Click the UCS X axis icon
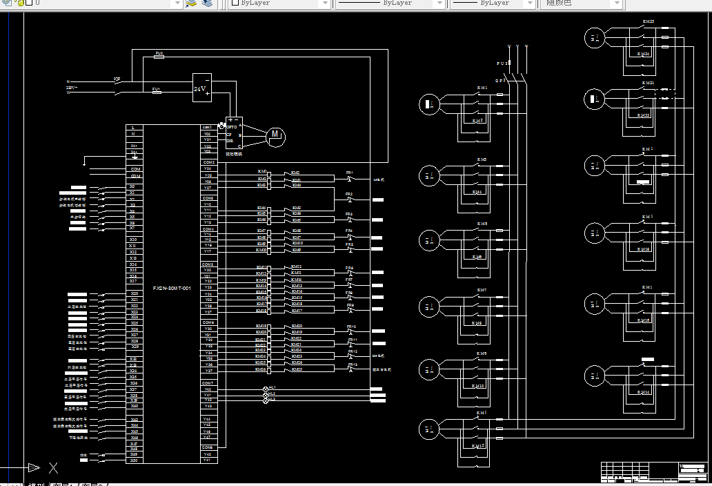Viewport: 712px width, 486px height. [x=54, y=468]
